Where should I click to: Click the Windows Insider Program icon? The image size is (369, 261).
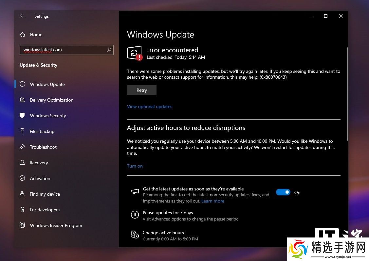[22, 225]
